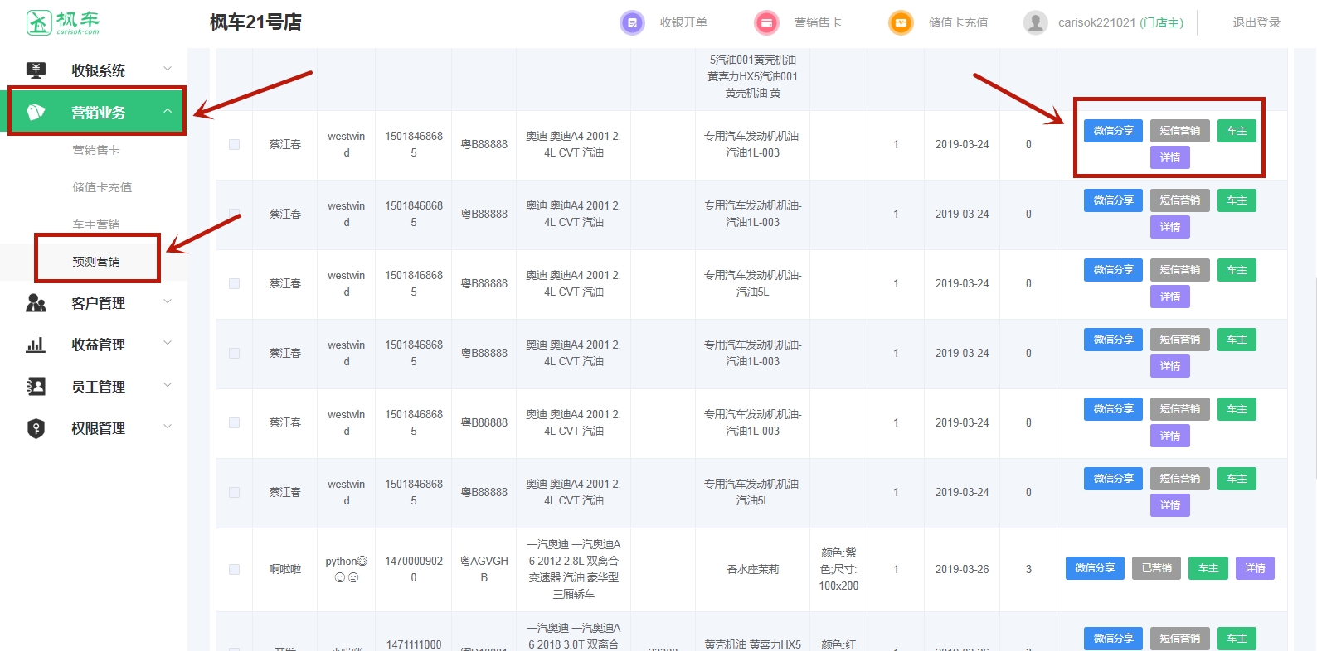
Task: Click the orange 储值卡充值 icon
Action: 900,22
